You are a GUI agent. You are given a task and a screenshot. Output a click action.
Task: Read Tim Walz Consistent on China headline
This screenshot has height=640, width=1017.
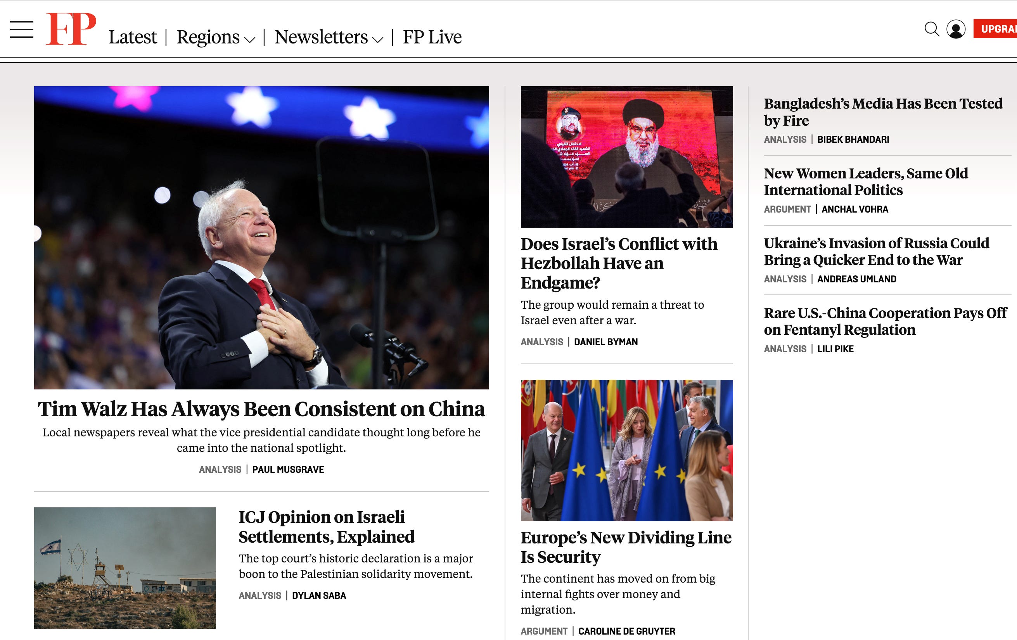(x=261, y=409)
